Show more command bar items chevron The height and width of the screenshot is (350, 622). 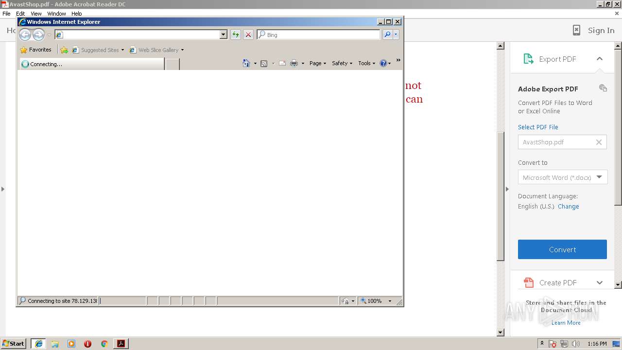(398, 60)
